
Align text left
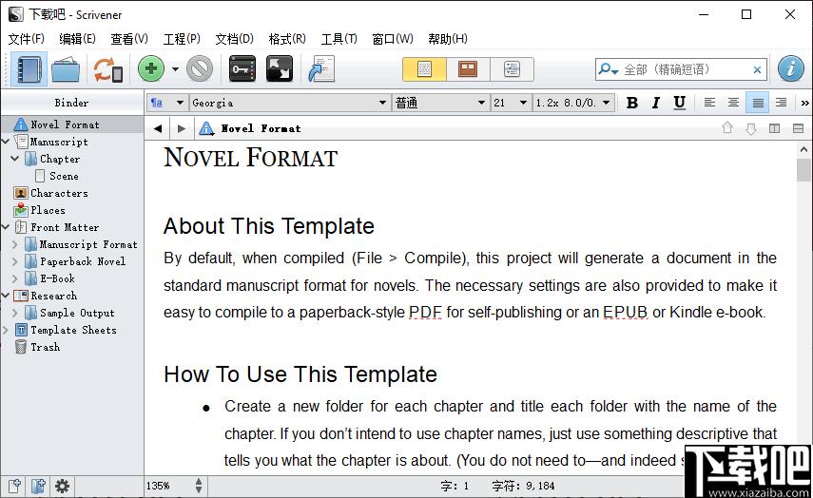(709, 103)
